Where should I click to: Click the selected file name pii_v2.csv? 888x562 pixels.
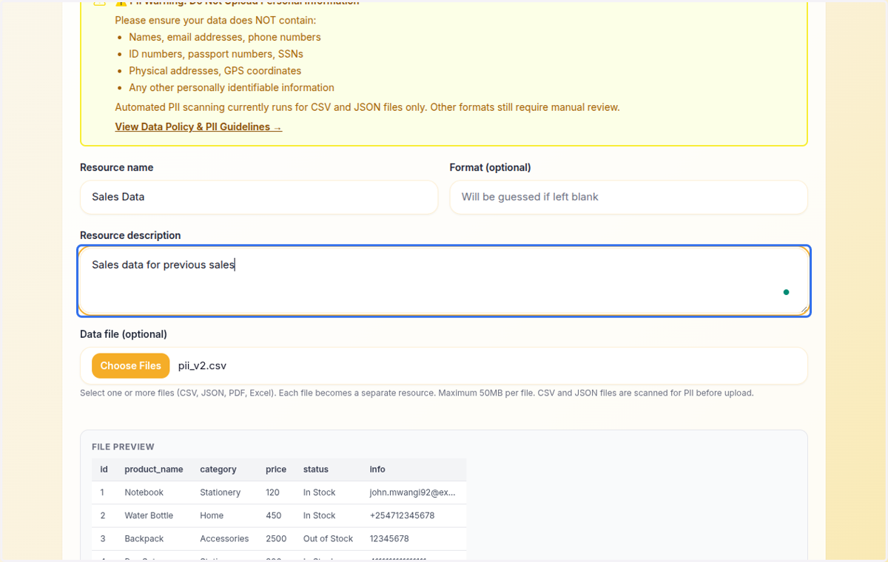pyautogui.click(x=202, y=366)
